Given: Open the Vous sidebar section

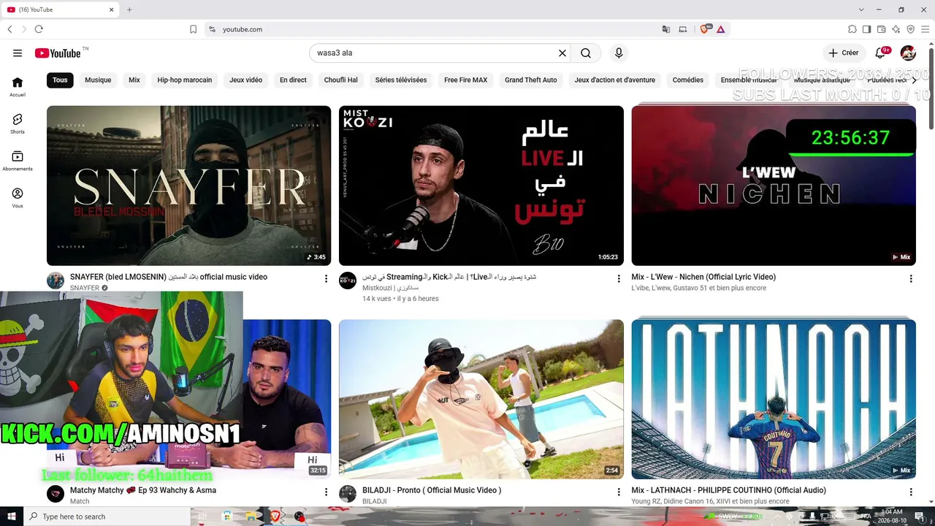Looking at the screenshot, I should click(18, 198).
